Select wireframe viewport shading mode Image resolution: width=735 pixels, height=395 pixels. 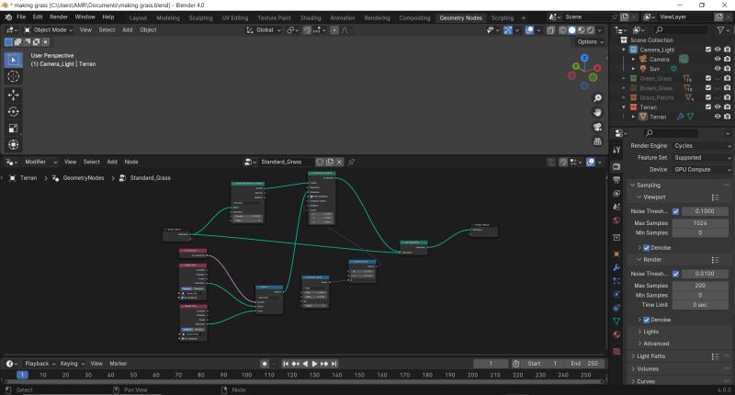click(x=562, y=30)
